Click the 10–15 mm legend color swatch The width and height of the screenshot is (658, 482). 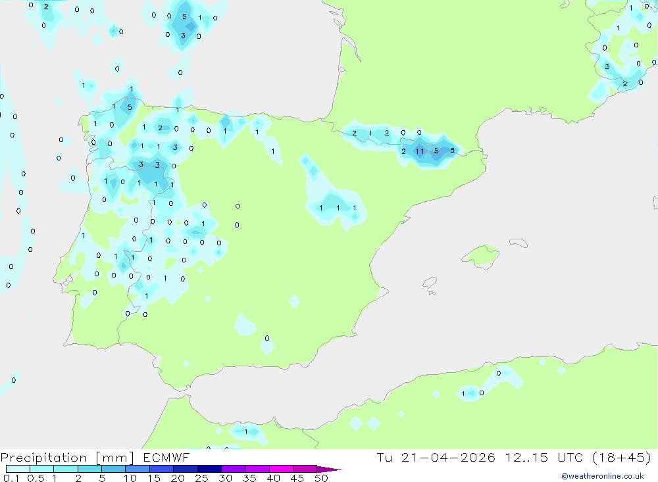coord(138,469)
